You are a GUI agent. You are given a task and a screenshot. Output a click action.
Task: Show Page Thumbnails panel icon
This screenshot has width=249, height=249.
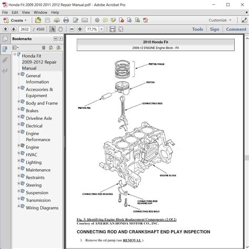(5, 39)
